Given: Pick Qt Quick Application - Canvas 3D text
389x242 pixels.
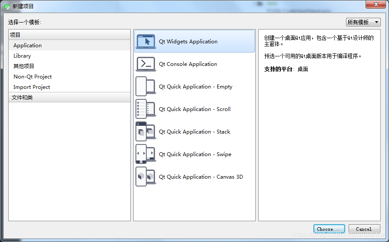Looking at the screenshot, I should [x=201, y=177].
